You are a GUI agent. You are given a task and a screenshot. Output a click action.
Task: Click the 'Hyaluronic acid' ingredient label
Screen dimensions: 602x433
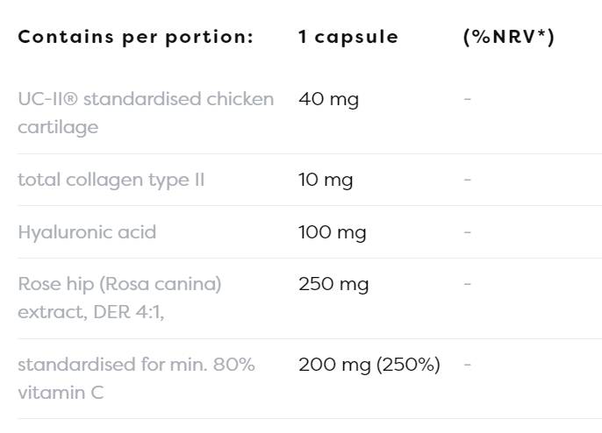tap(87, 232)
